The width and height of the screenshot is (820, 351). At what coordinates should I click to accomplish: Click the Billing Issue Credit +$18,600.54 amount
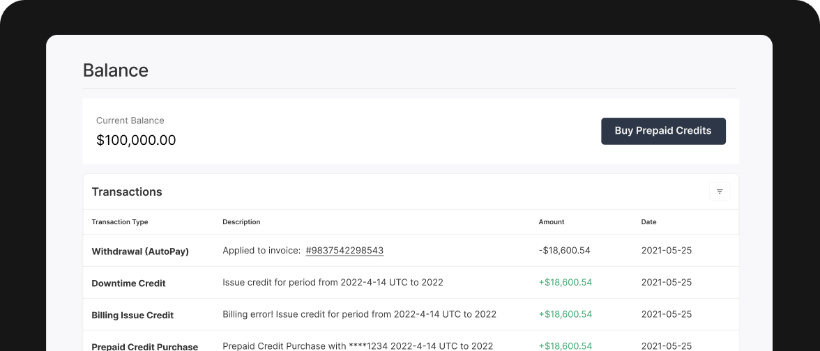(565, 315)
